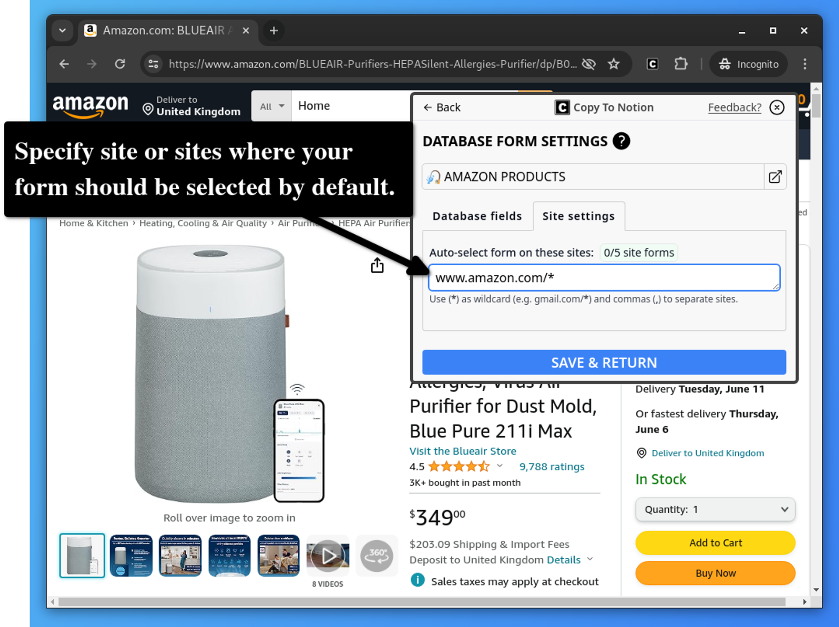Image resolution: width=839 pixels, height=627 pixels.
Task: Click the All search category dropdown
Action: (271, 105)
